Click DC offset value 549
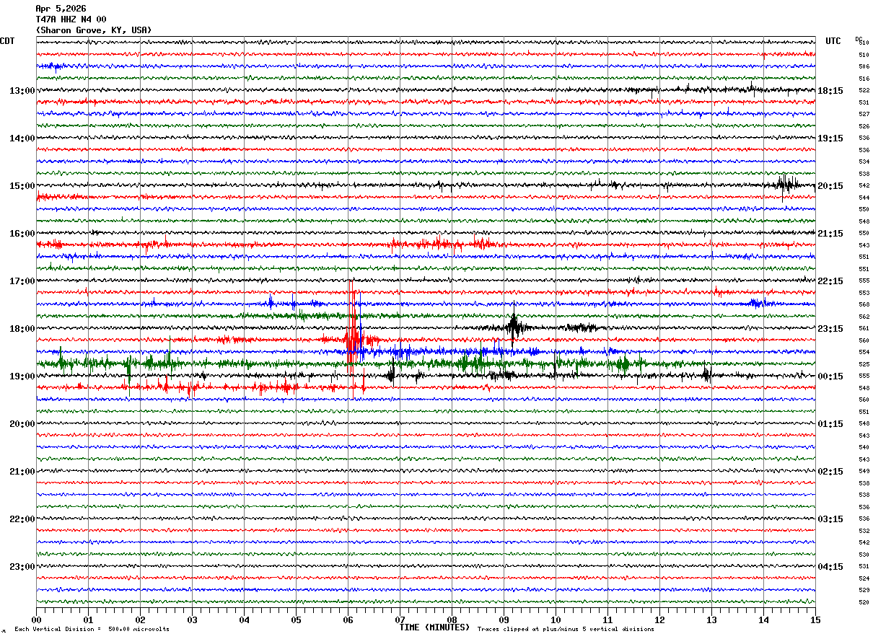The height and width of the screenshot is (639, 873). tap(864, 471)
